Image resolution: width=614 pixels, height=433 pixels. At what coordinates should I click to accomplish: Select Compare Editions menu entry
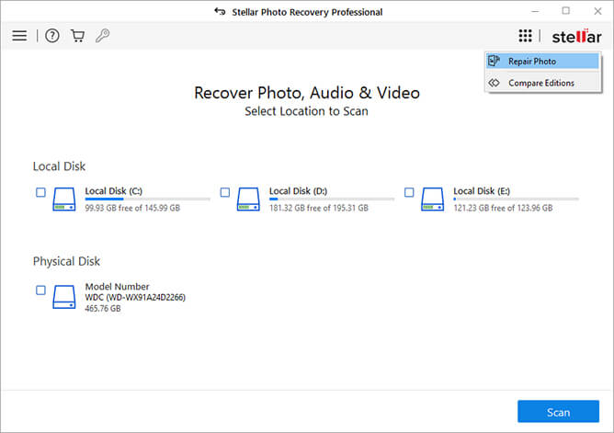click(540, 83)
